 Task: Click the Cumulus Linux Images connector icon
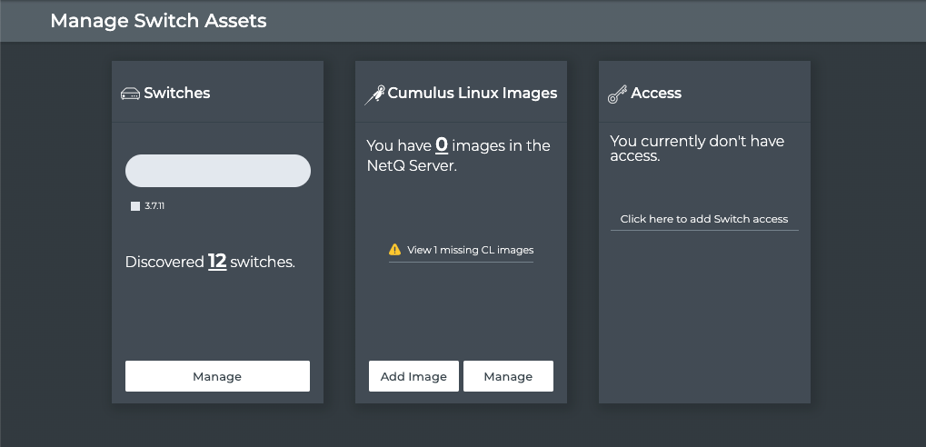[x=374, y=94]
